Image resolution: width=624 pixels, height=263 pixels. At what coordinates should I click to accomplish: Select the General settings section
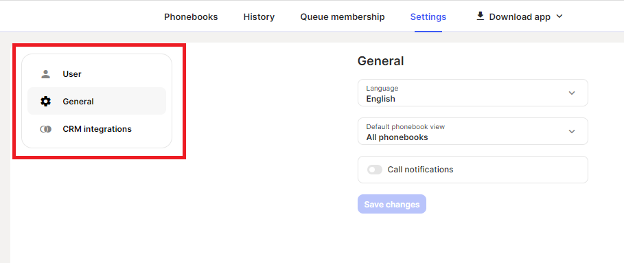[x=97, y=102]
